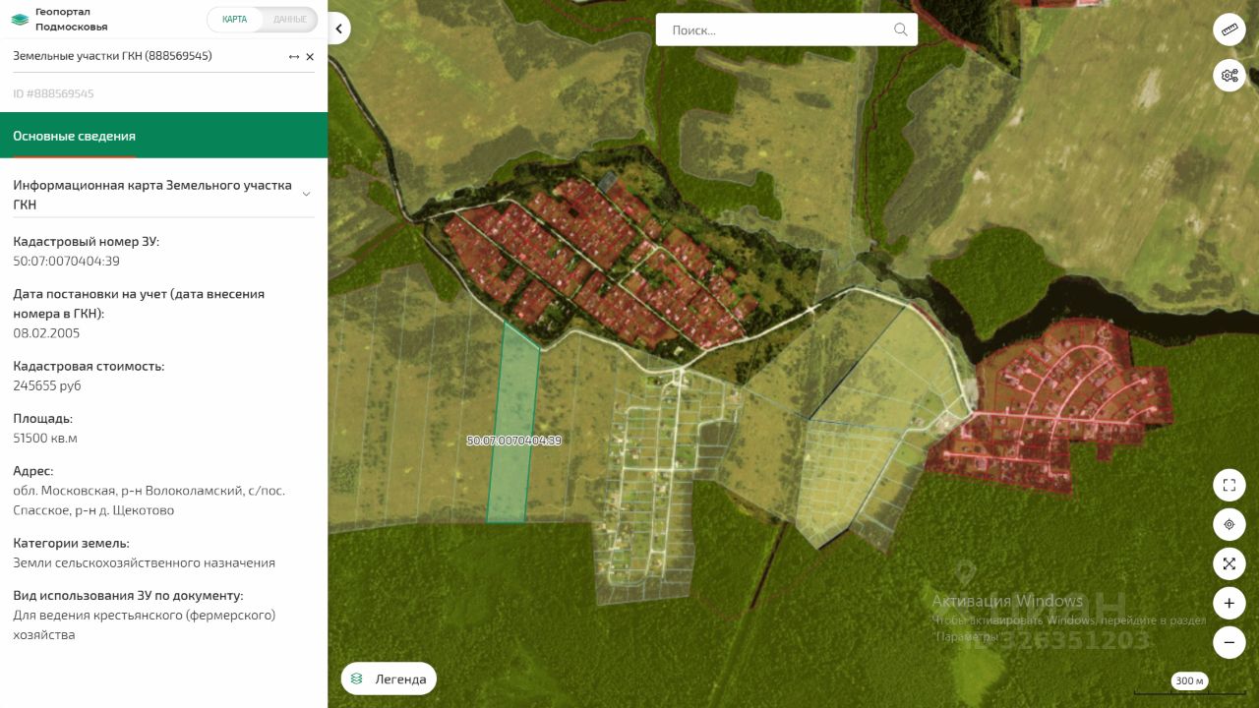Image resolution: width=1259 pixels, height=708 pixels.
Task: Close the Земельные участки ГКН card
Action: click(310, 57)
